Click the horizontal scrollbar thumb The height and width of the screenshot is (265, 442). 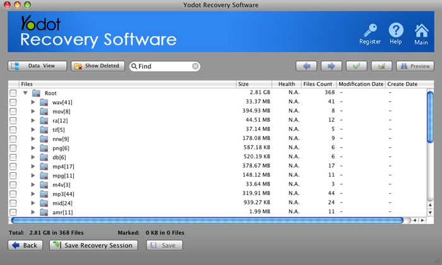coord(207,220)
